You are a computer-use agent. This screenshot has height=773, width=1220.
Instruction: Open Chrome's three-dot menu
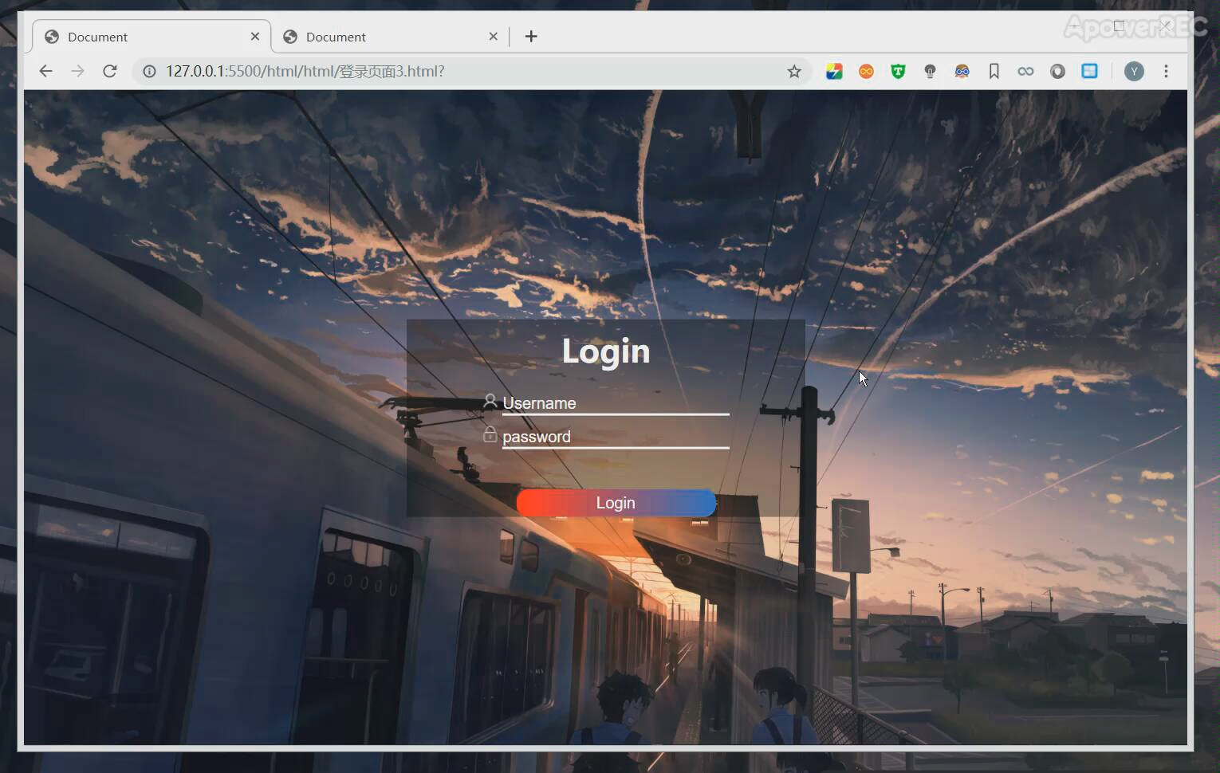click(x=1166, y=72)
